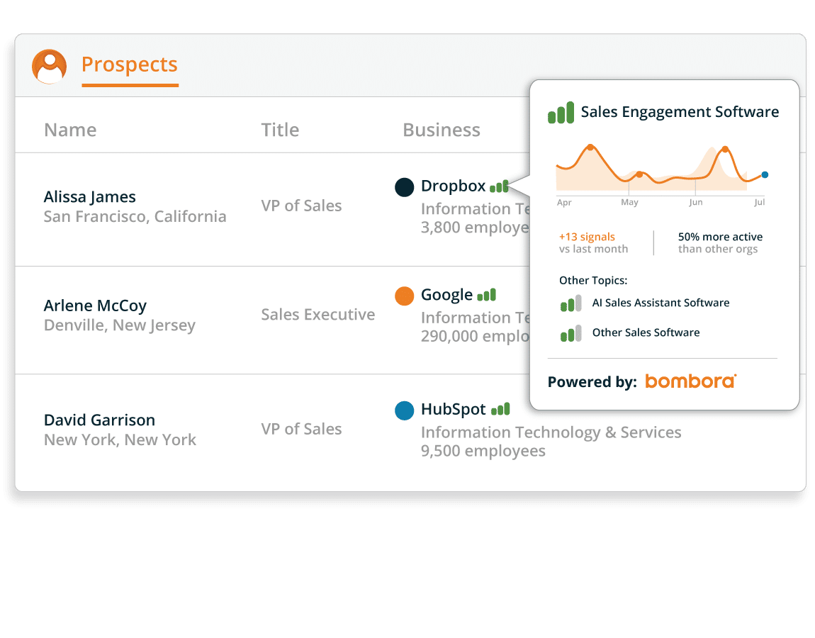The width and height of the screenshot is (815, 638).
Task: Select the Other Sales Software topic
Action: [x=646, y=332]
